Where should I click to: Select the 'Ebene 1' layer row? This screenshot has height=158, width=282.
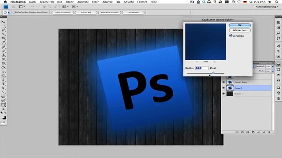[247, 93]
